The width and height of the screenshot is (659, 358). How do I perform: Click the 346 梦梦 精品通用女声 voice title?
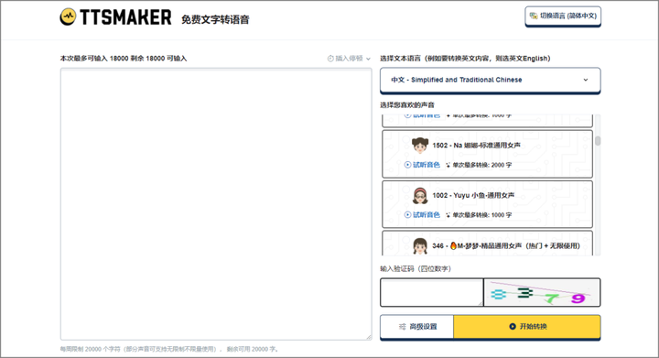tap(506, 245)
